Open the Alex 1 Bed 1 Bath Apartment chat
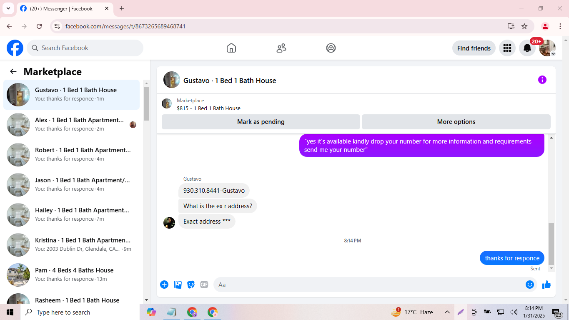Image resolution: width=569 pixels, height=320 pixels. pyautogui.click(x=72, y=125)
